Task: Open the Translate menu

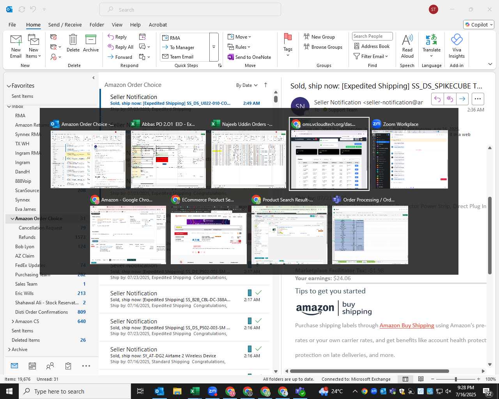Action: coord(432,46)
